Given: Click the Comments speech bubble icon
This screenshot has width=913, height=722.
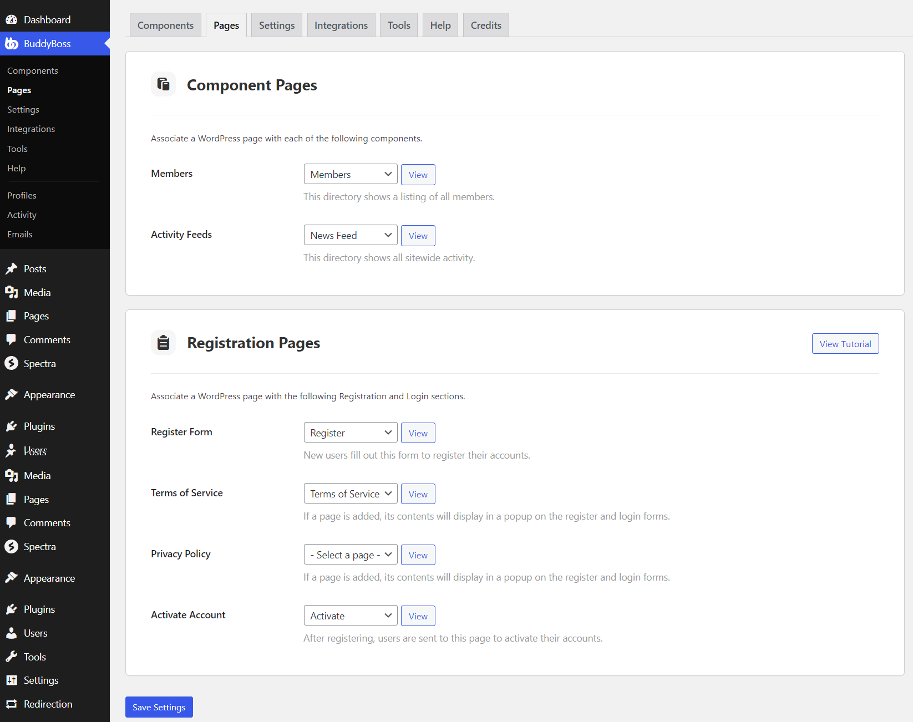Looking at the screenshot, I should pyautogui.click(x=12, y=339).
